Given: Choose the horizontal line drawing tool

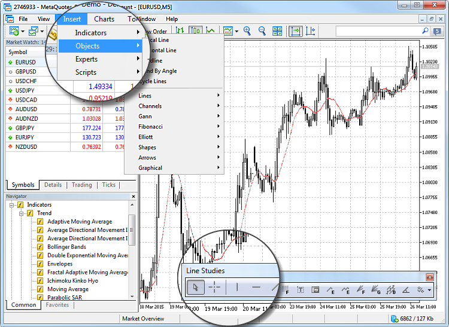Looking at the screenshot, I should click(x=256, y=287).
